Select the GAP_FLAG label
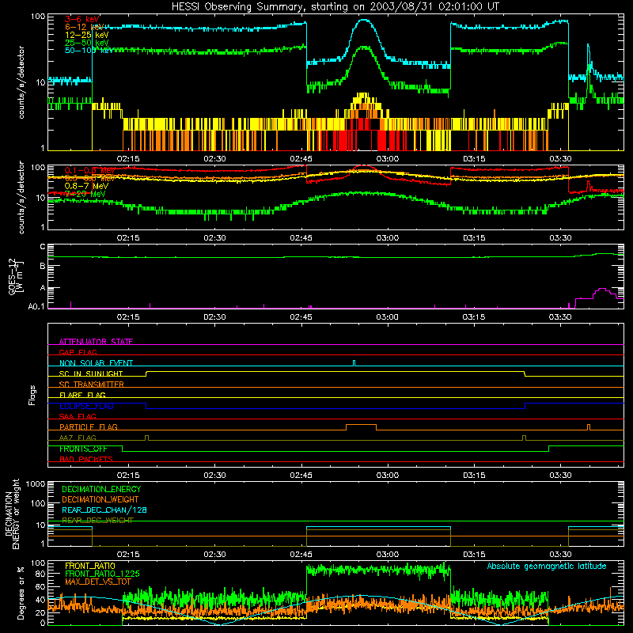The width and height of the screenshot is (633, 633). click(78, 352)
